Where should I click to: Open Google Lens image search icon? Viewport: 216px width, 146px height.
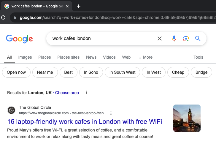(186, 38)
